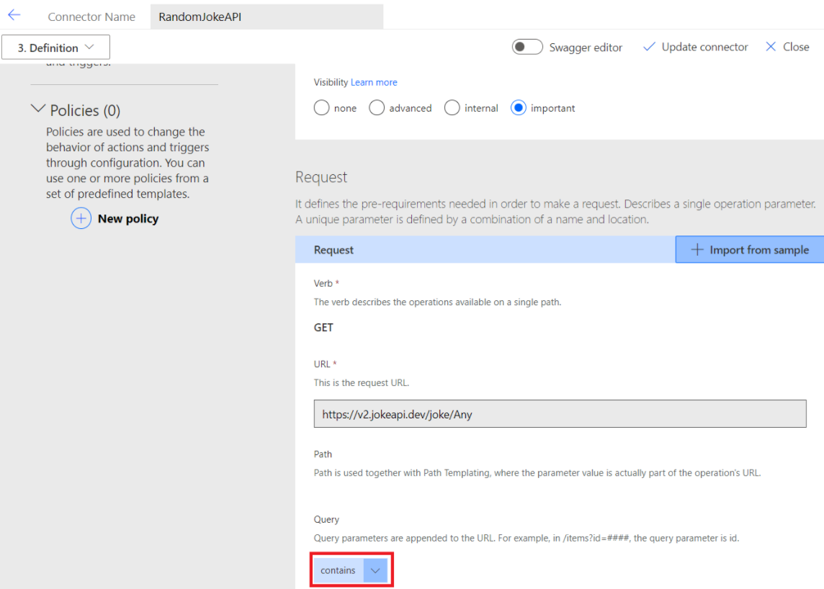824x589 pixels.
Task: Click the Request section header tab
Action: tap(334, 250)
